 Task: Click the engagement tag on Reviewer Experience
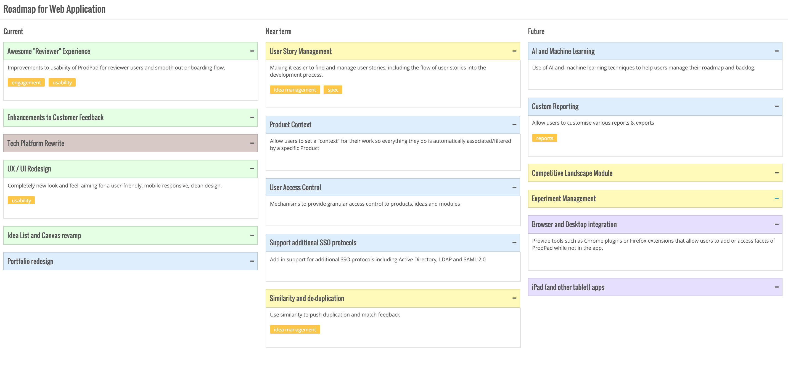(26, 82)
